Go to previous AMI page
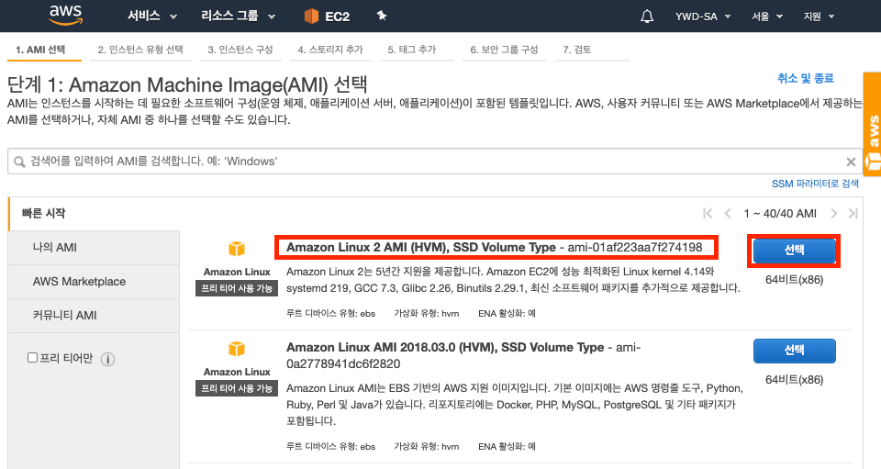The image size is (881, 469). point(728,214)
